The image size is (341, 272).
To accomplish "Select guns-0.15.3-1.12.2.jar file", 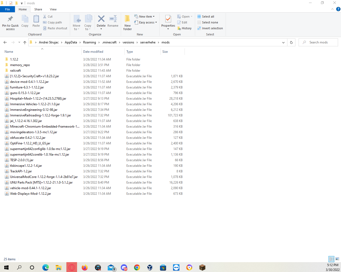I will click(25, 93).
